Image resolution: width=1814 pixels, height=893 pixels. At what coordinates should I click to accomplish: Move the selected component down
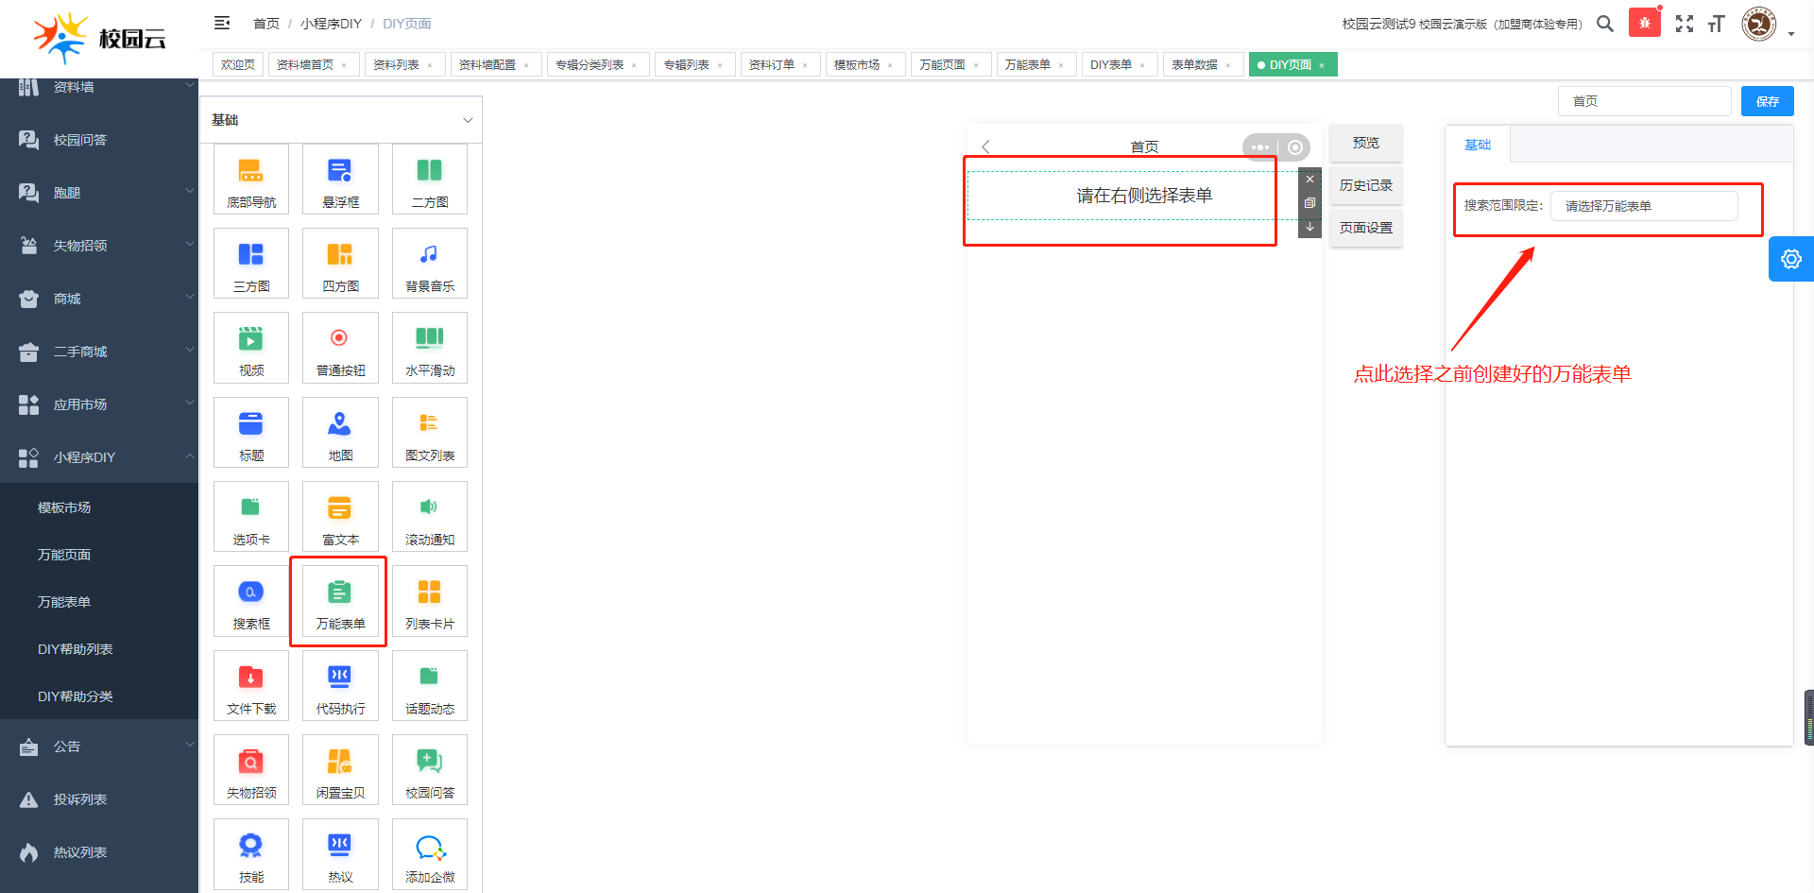tap(1309, 227)
